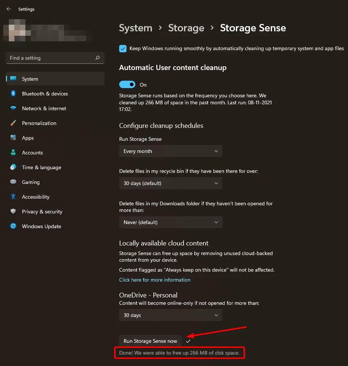This screenshot has height=366, width=348.
Task: Open Click here for more information link
Action: coord(155,280)
